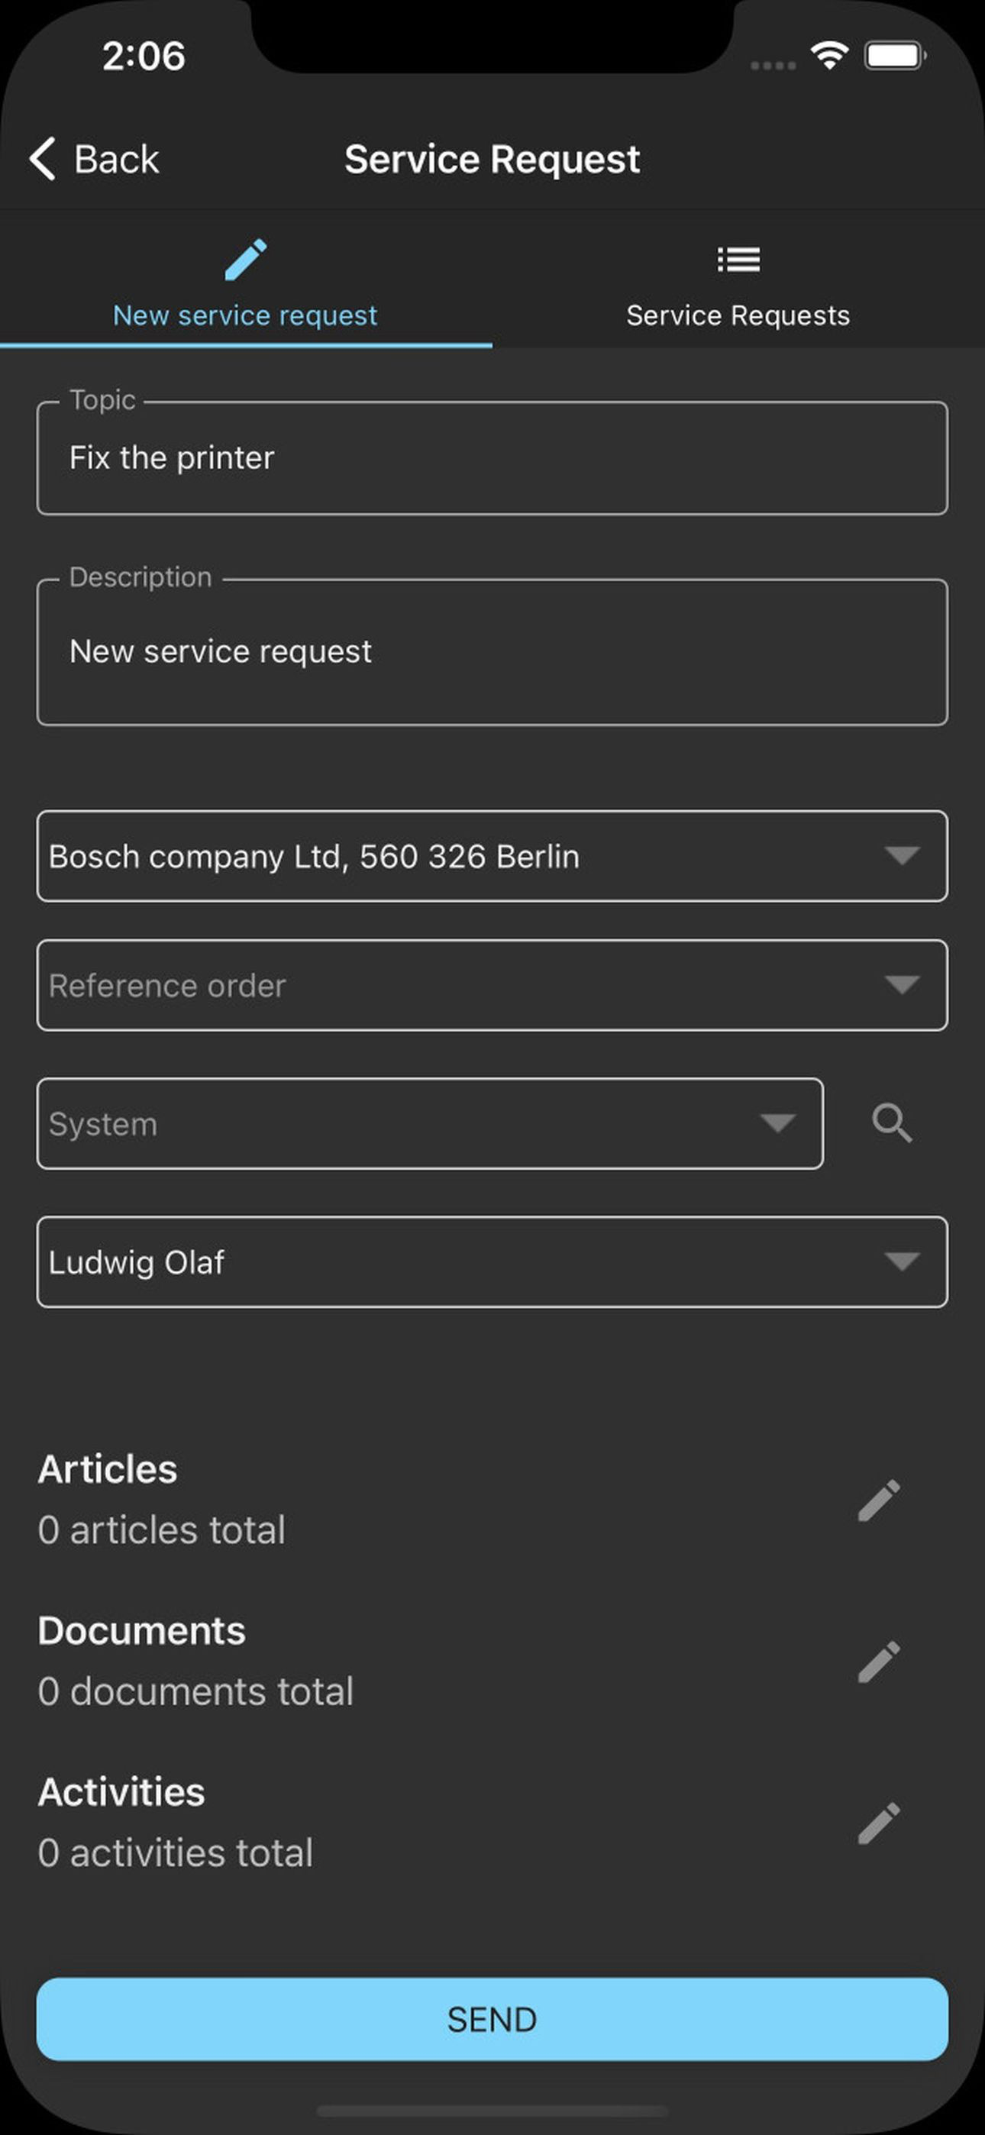
Task: Tap the 2:06 clock in status bar
Action: pos(144,57)
